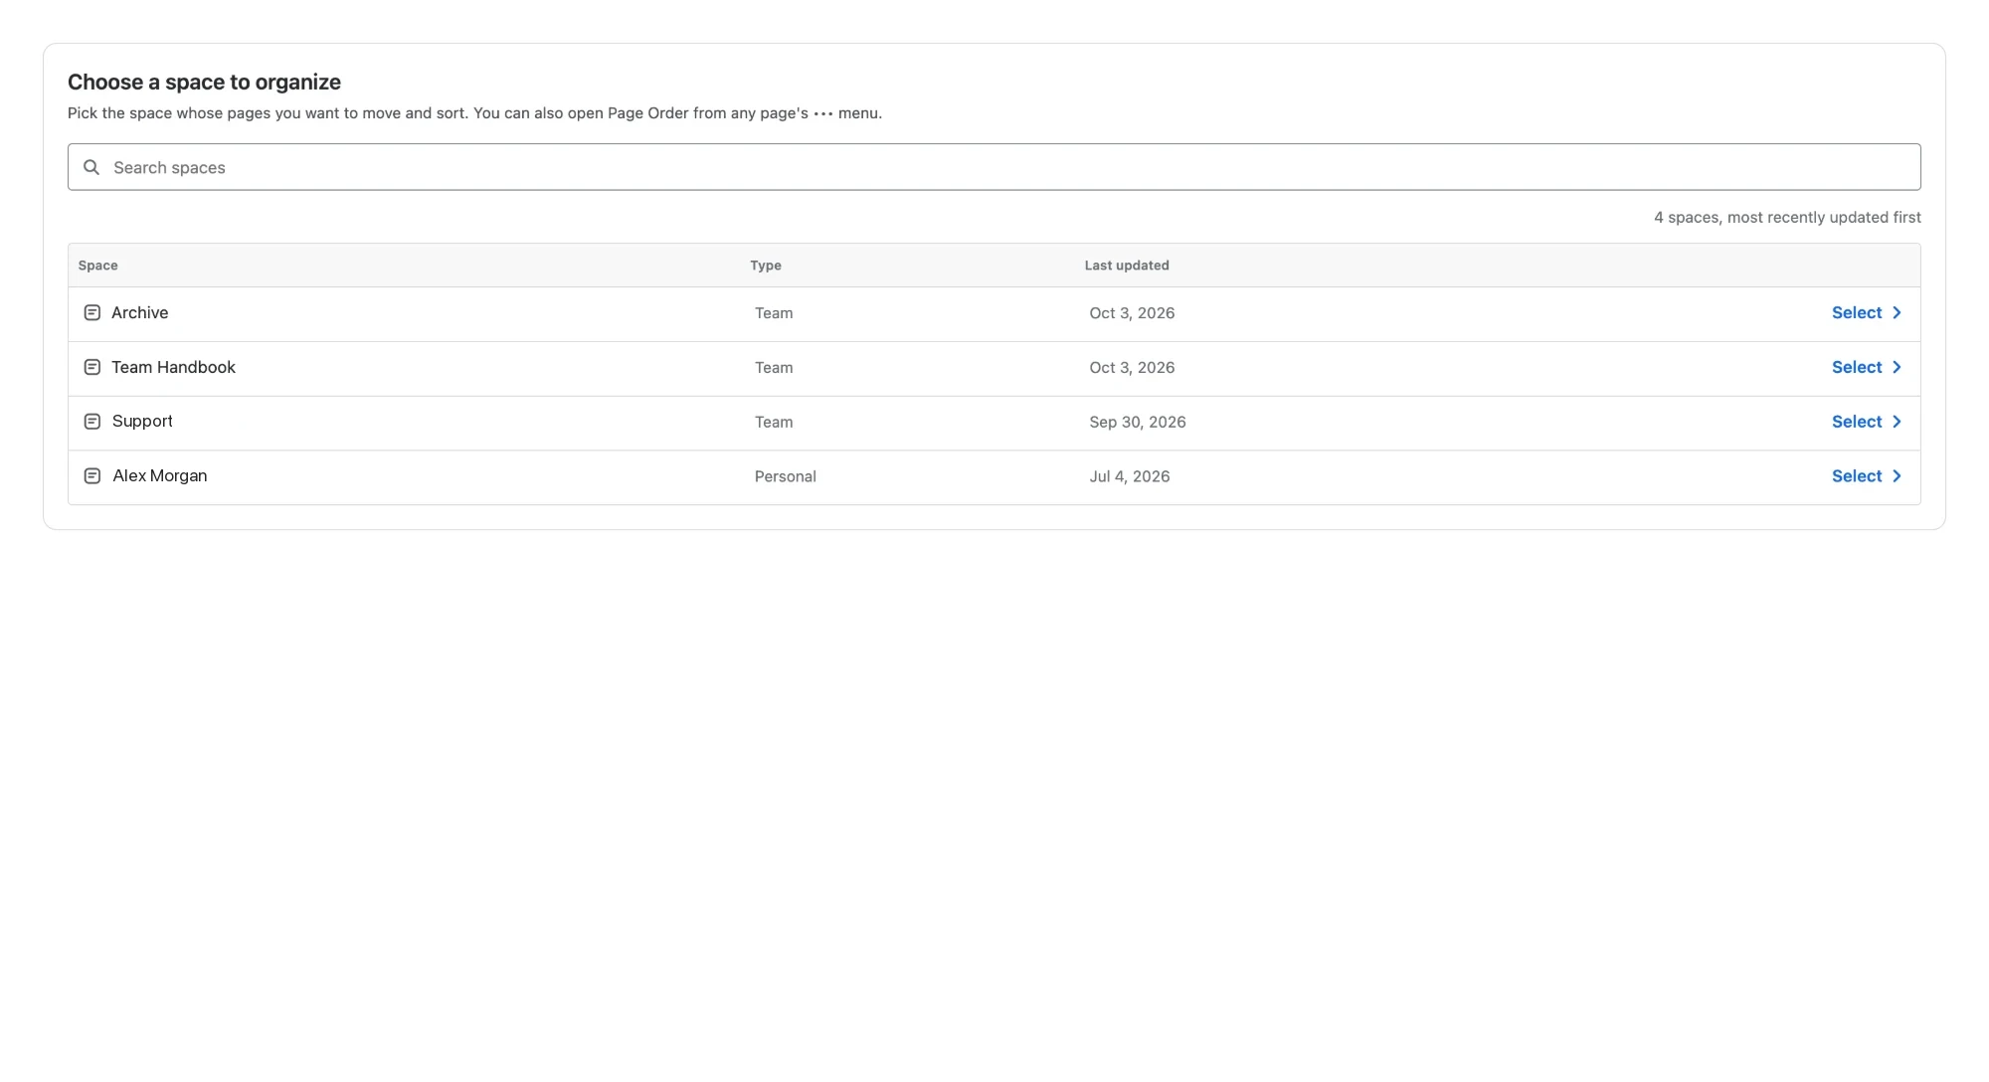Click the 'Choose a space to organize' heading
The image size is (1989, 1082).
coord(204,83)
